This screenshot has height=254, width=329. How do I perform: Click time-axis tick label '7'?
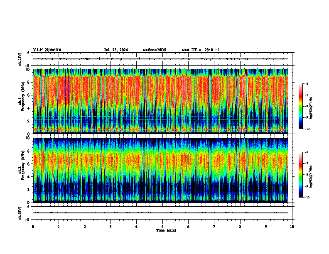[x=214, y=227]
